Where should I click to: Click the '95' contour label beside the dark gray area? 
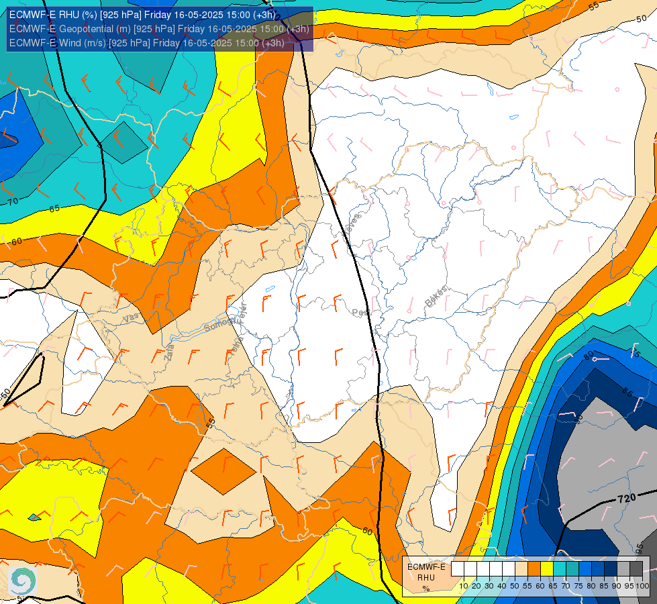[x=640, y=548]
